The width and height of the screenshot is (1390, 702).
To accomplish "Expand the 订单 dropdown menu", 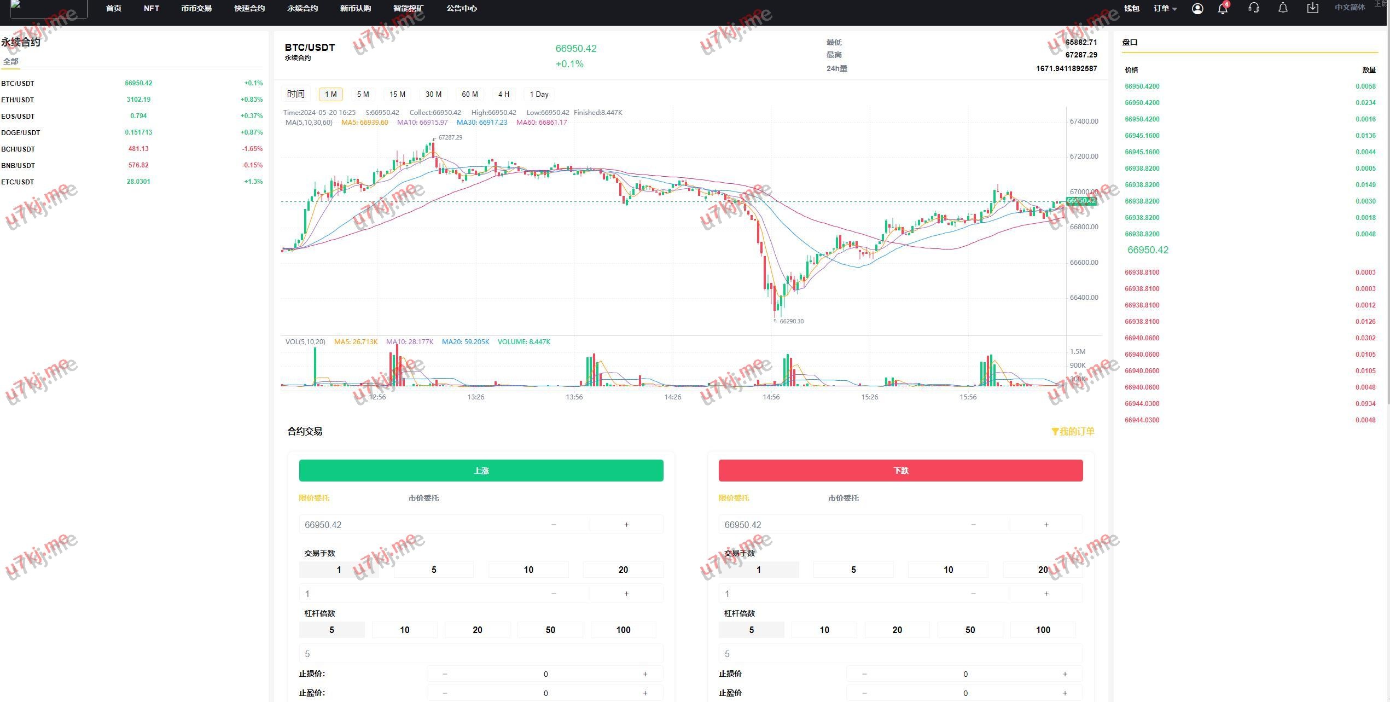I will pos(1165,9).
